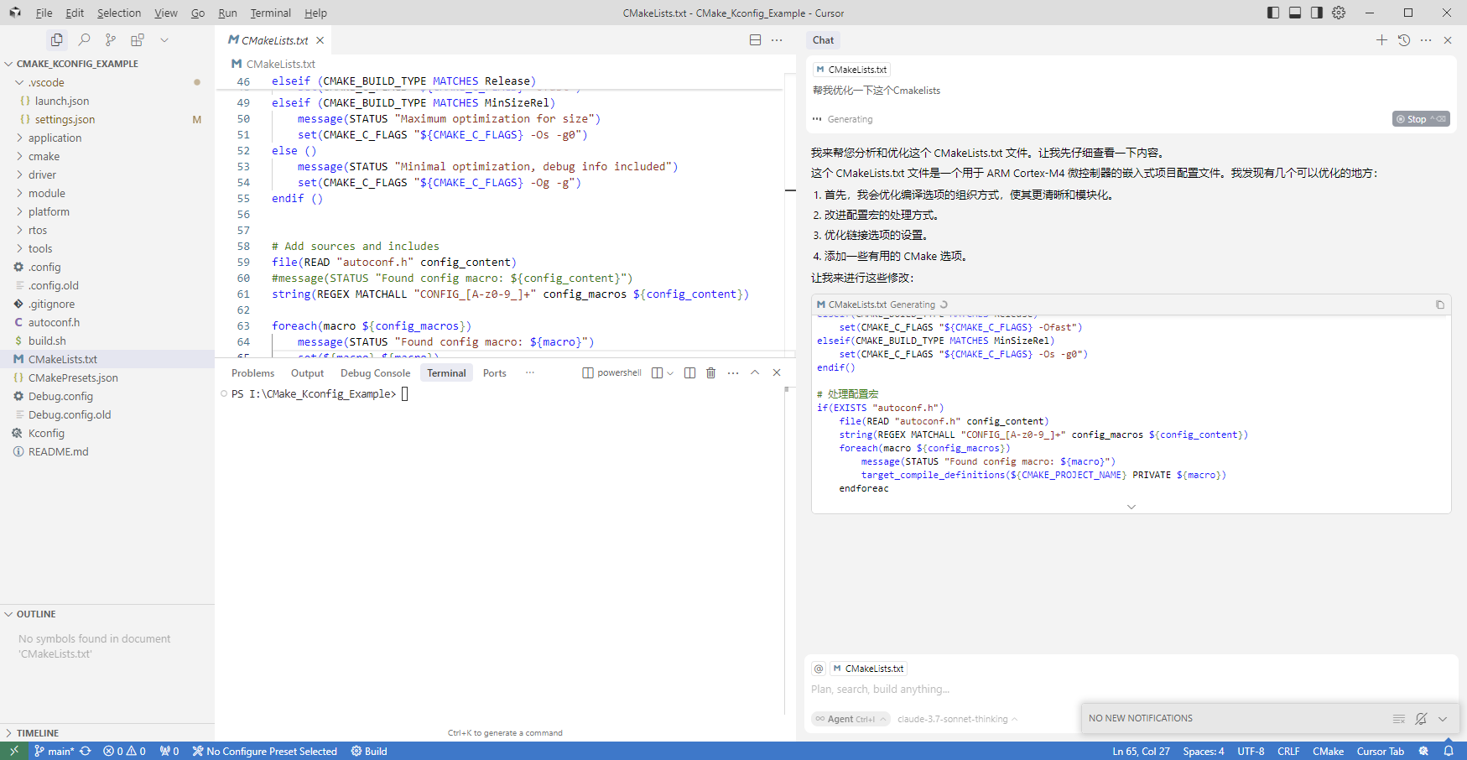Synchronize changes icon in status bar
Screen dimensions: 1467x760
tap(86, 752)
